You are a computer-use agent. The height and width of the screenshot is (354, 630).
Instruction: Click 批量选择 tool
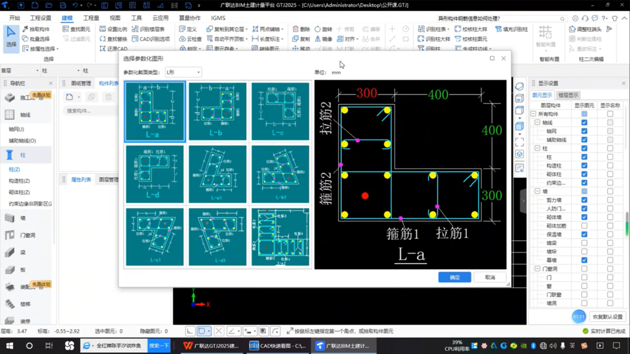click(x=36, y=39)
